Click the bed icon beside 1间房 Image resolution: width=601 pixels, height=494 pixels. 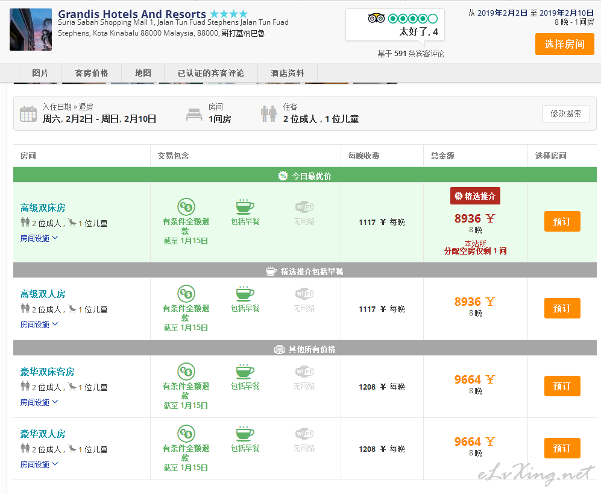coord(194,114)
